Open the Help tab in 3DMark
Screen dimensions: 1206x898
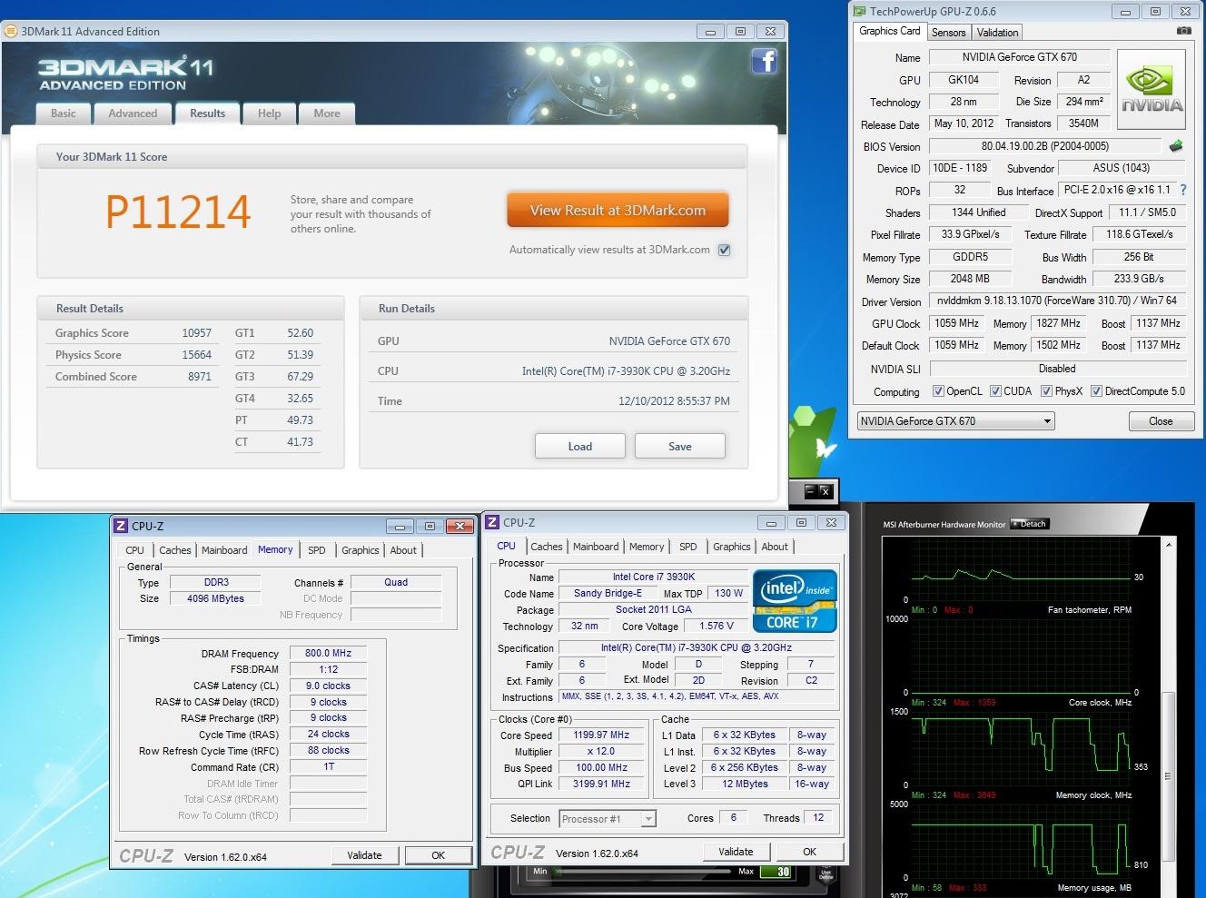pyautogui.click(x=269, y=113)
